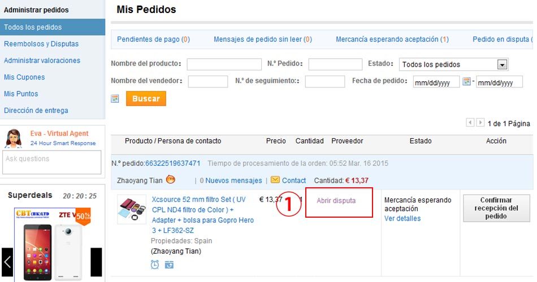Expand the Estado 'Todos los pedidos' dropdown
The width and height of the screenshot is (537, 282).
click(x=502, y=64)
